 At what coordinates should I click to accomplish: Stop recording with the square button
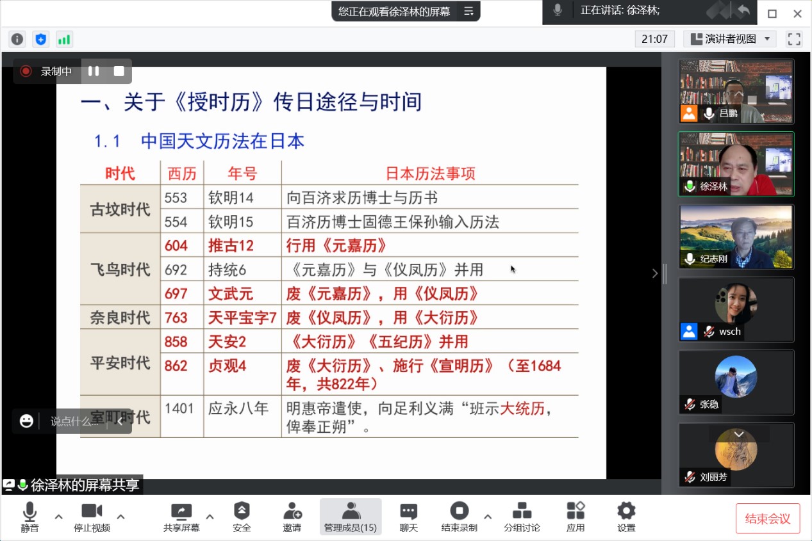click(119, 71)
